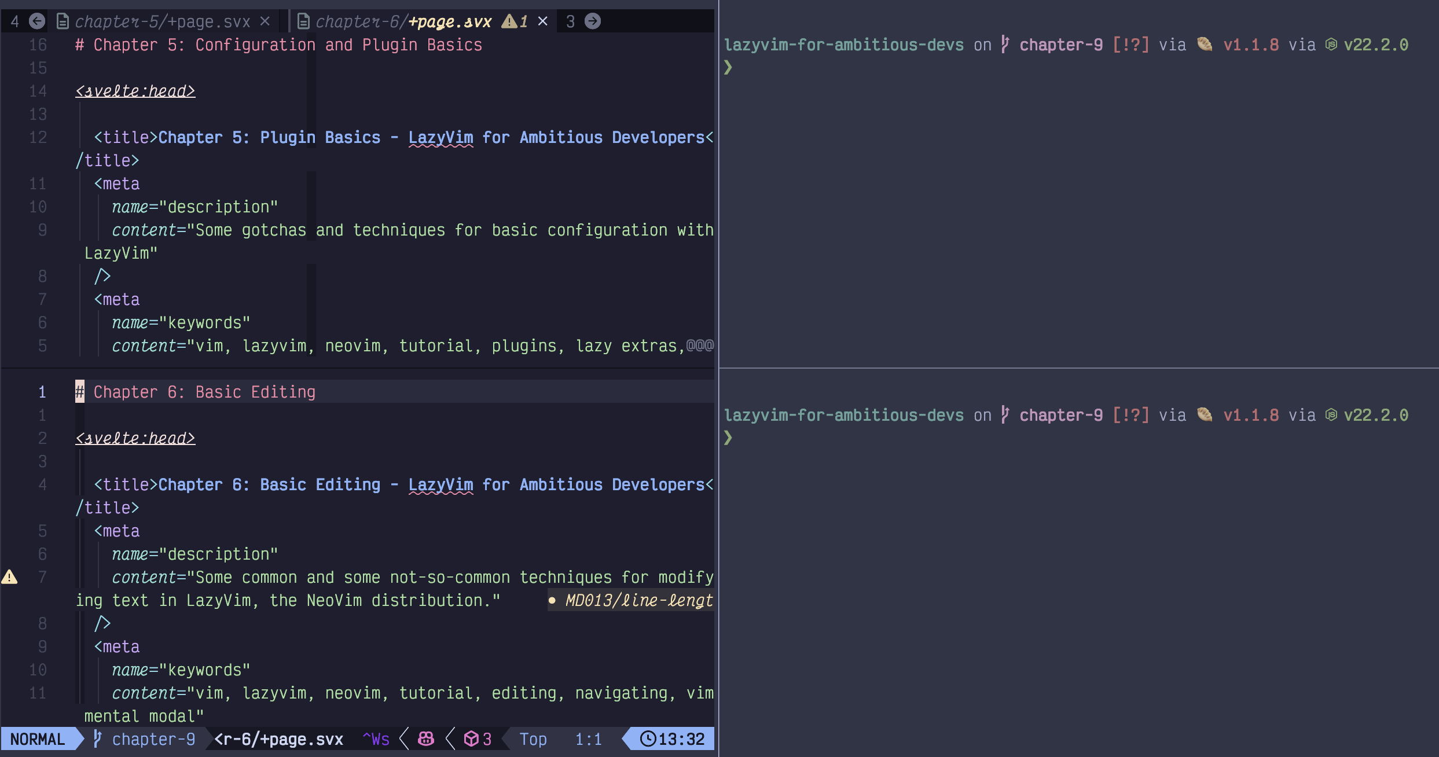Image resolution: width=1439 pixels, height=757 pixels.
Task: Click chapter-9 branch in top terminal prompt
Action: pyautogui.click(x=1061, y=45)
